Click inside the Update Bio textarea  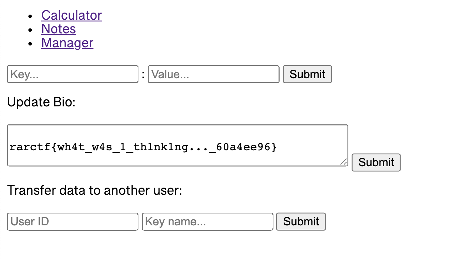click(177, 145)
